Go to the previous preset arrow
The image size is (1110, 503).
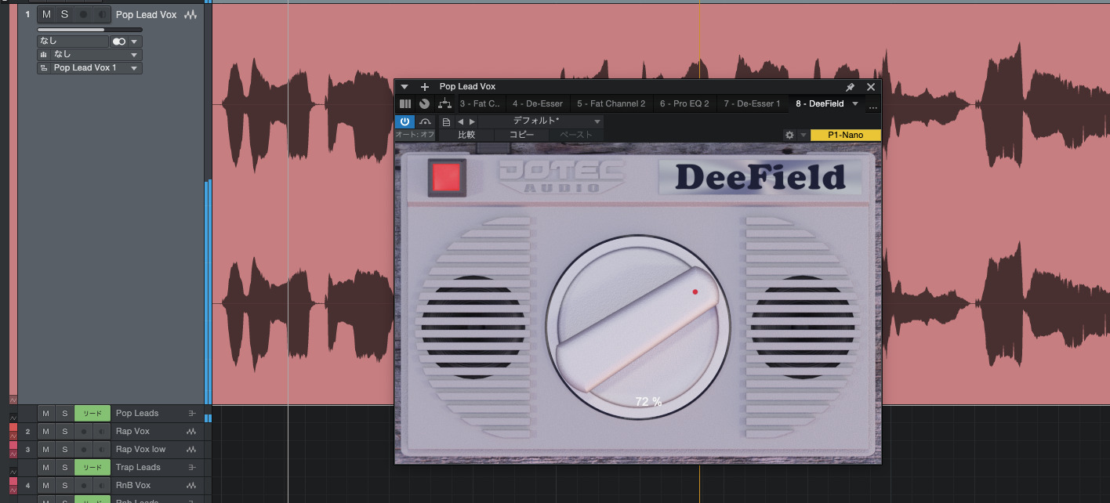[461, 122]
